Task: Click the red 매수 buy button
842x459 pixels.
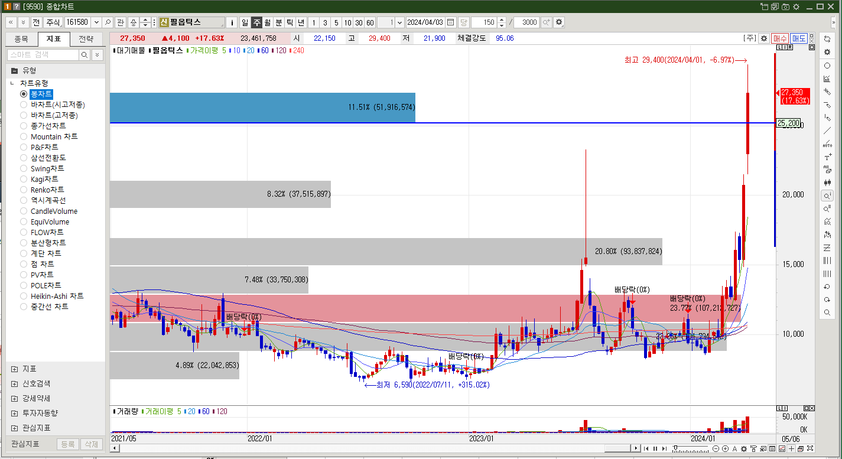Action: tap(780, 38)
